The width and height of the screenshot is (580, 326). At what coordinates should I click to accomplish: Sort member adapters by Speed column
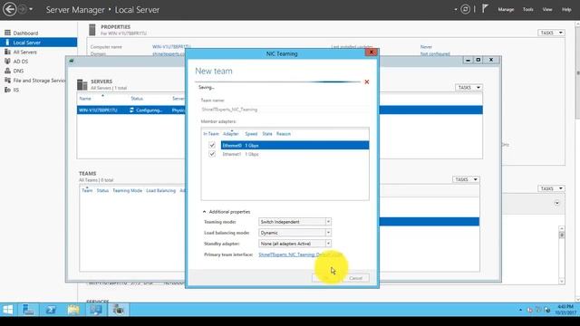pyautogui.click(x=251, y=134)
